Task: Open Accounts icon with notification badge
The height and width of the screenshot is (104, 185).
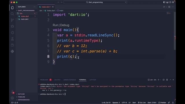Action: [x=12, y=92]
